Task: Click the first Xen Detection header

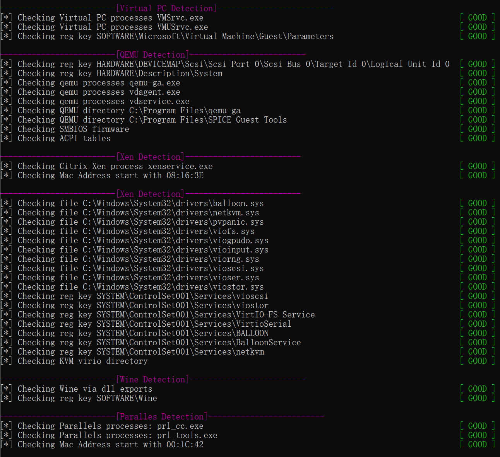Action: click(150, 157)
